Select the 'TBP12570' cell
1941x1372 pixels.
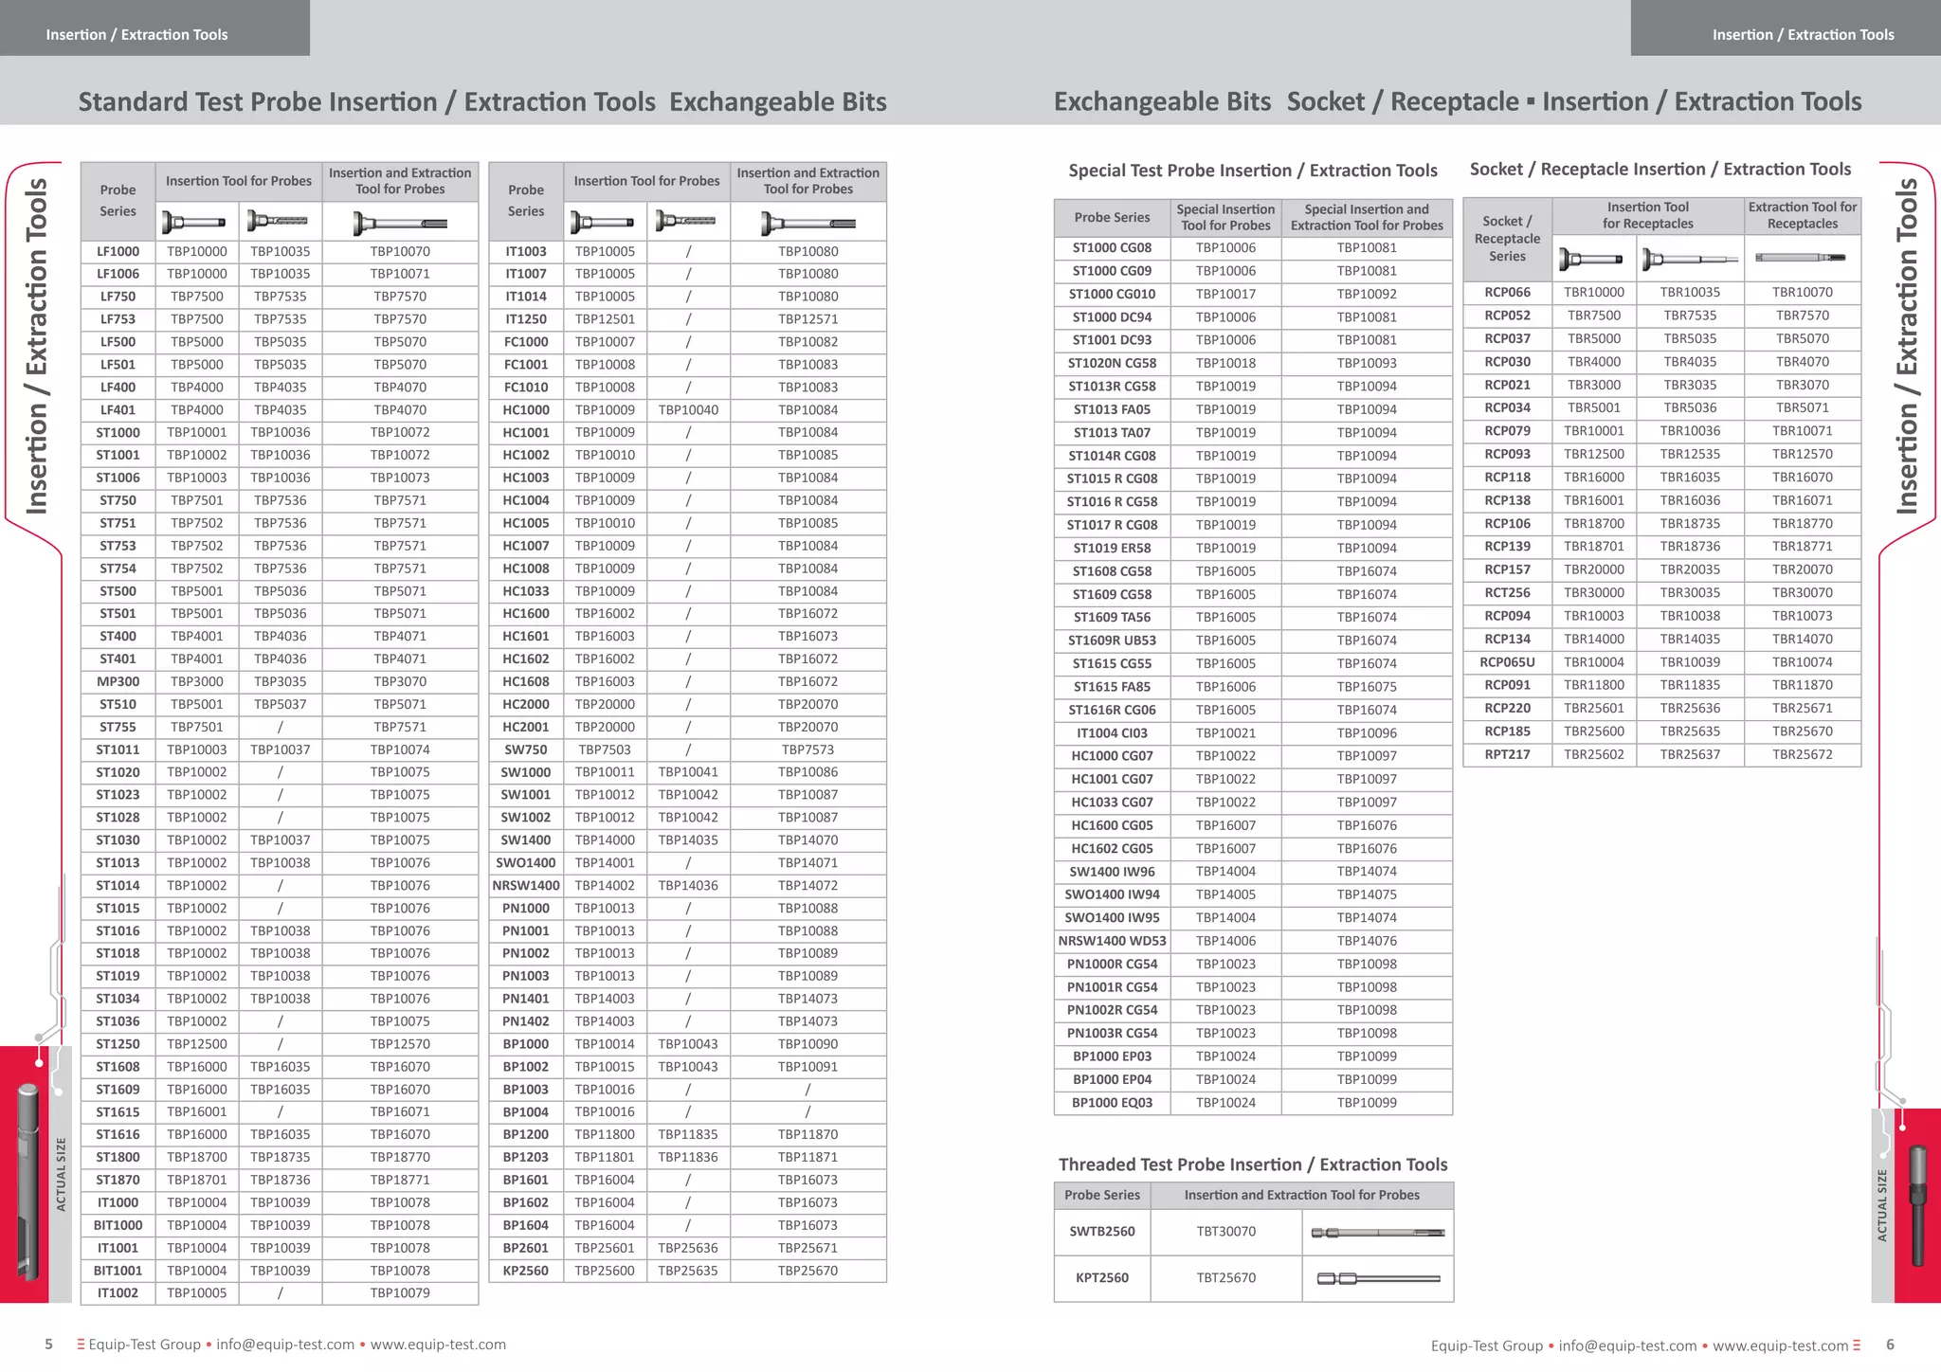pyautogui.click(x=400, y=1044)
